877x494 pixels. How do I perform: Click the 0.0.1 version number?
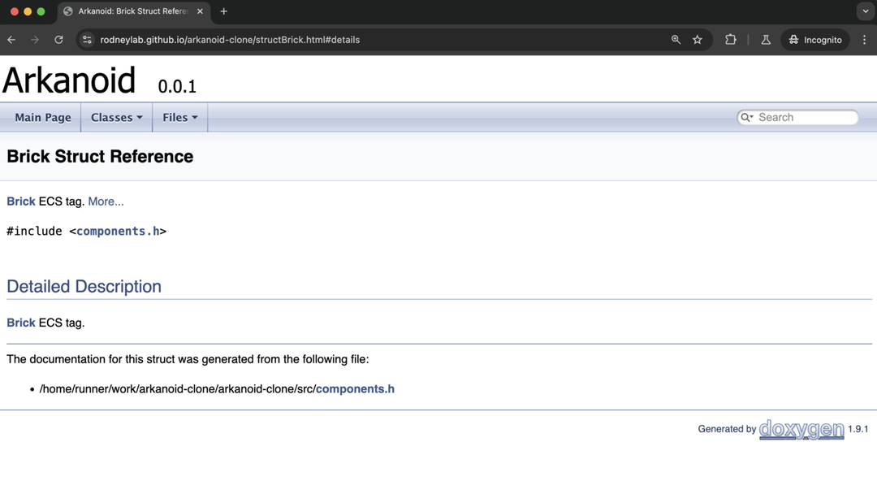click(x=177, y=86)
